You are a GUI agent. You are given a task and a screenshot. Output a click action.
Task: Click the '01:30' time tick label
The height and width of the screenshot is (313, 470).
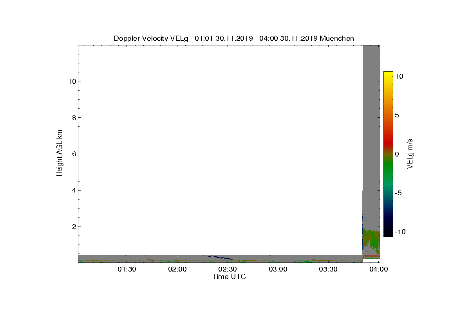click(x=128, y=269)
